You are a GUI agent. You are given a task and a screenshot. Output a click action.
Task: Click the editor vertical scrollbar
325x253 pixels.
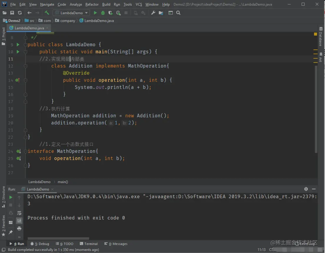click(316, 109)
